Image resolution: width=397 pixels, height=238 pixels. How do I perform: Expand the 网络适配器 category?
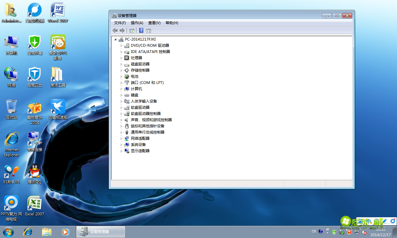pos(122,138)
